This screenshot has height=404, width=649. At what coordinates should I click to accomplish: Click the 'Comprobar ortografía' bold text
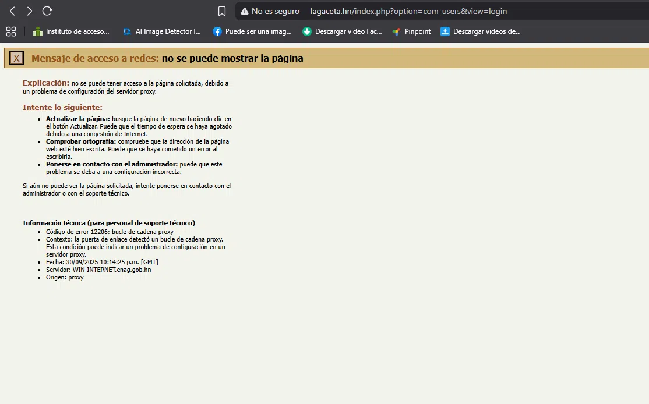click(81, 141)
